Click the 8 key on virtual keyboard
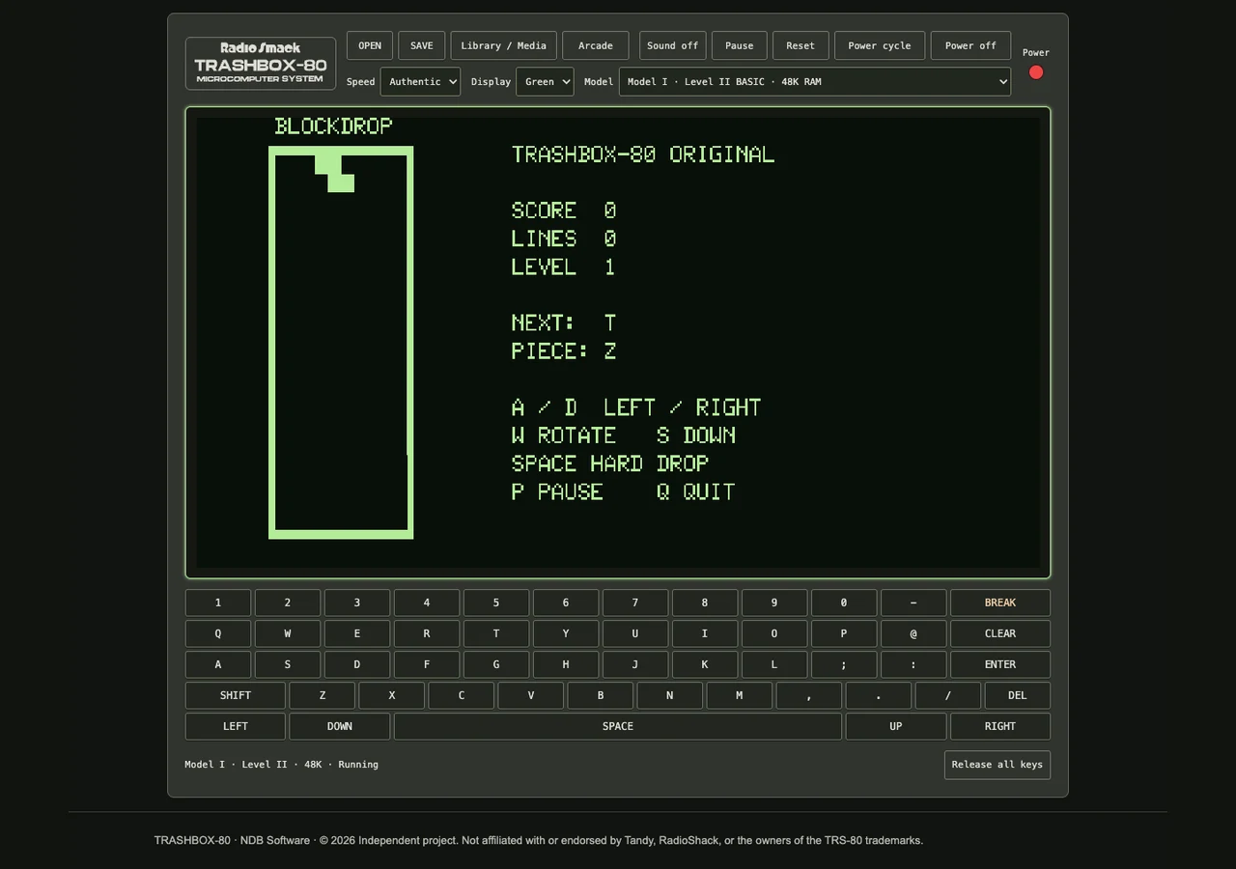 click(705, 603)
